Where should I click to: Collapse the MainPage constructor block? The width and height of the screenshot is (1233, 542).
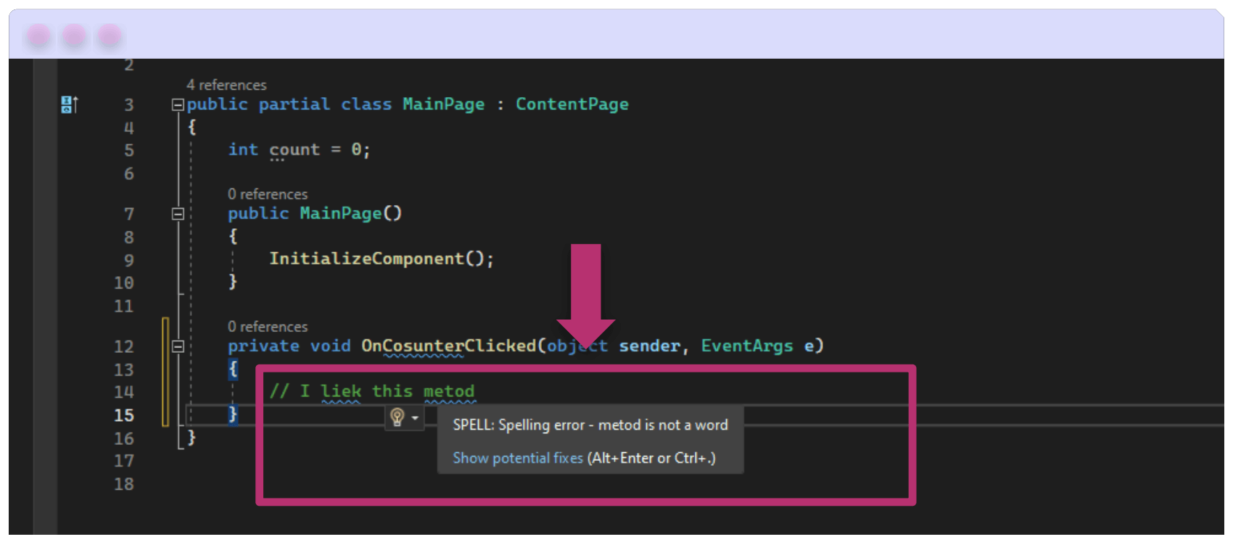point(178,214)
